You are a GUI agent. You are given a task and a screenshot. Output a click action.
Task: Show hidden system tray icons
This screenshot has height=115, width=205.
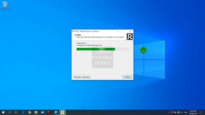coord(169,112)
